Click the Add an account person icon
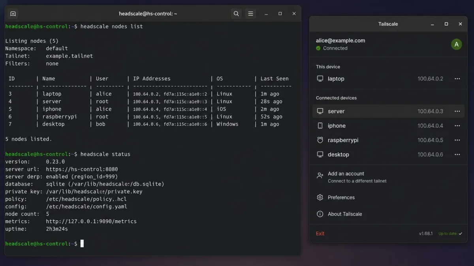Screen dimensions: 474x266 coord(320,176)
